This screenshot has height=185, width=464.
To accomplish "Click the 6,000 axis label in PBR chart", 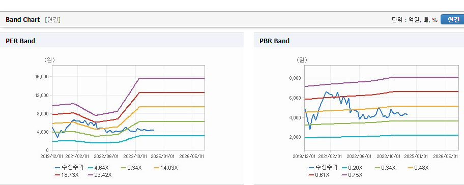I will click(x=295, y=98).
